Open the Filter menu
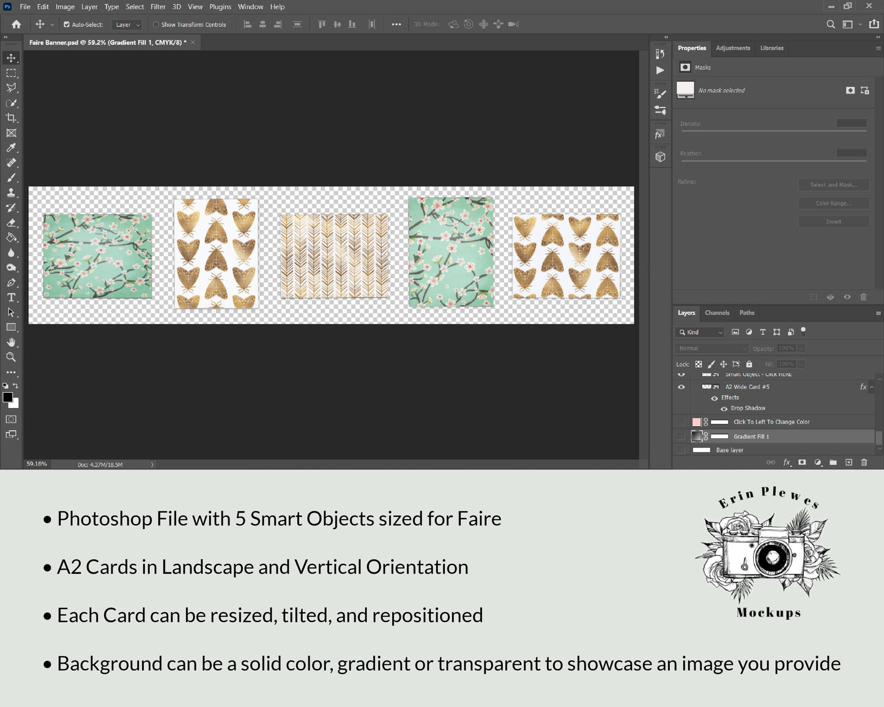 pyautogui.click(x=158, y=7)
